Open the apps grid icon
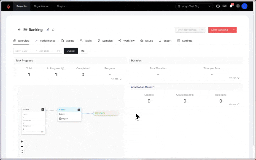256x160 pixels. pos(238,6)
